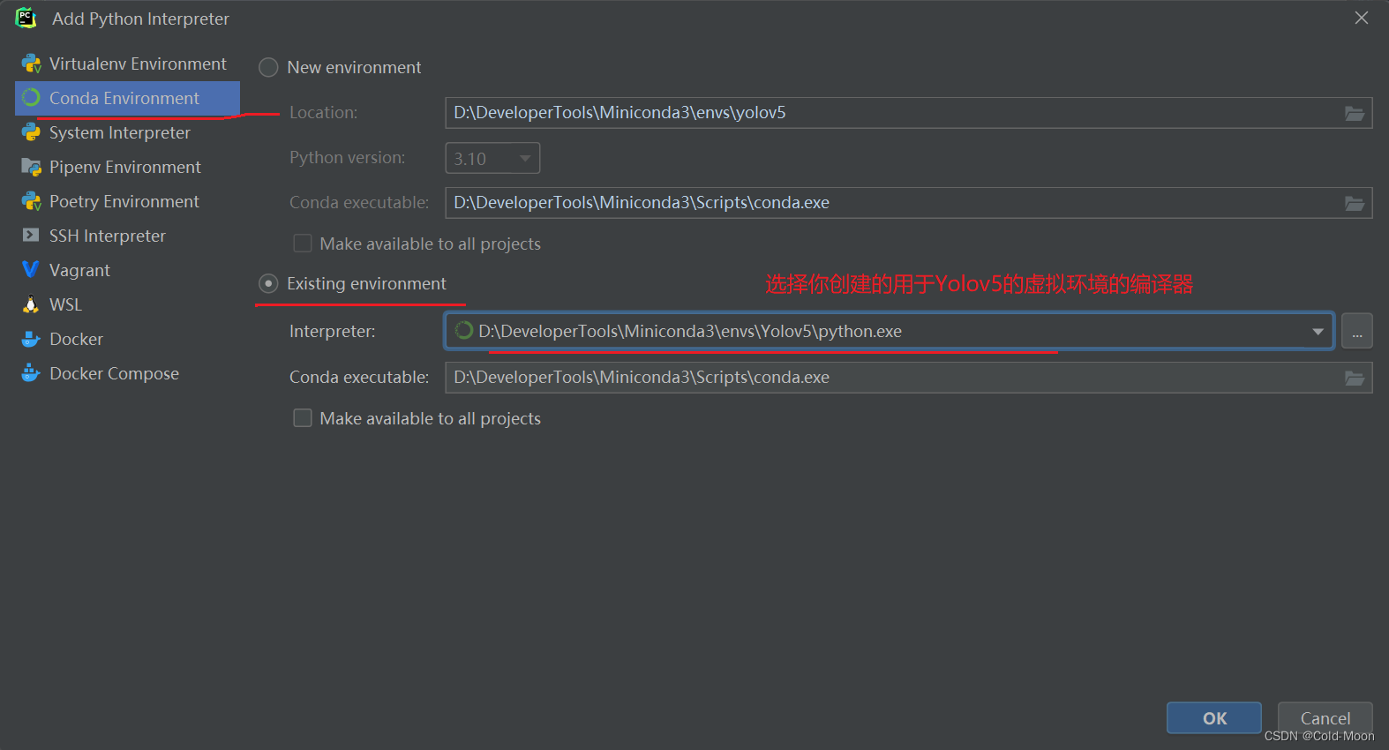
Task: Select Virtualenv Environment in sidebar
Action: 127,64
